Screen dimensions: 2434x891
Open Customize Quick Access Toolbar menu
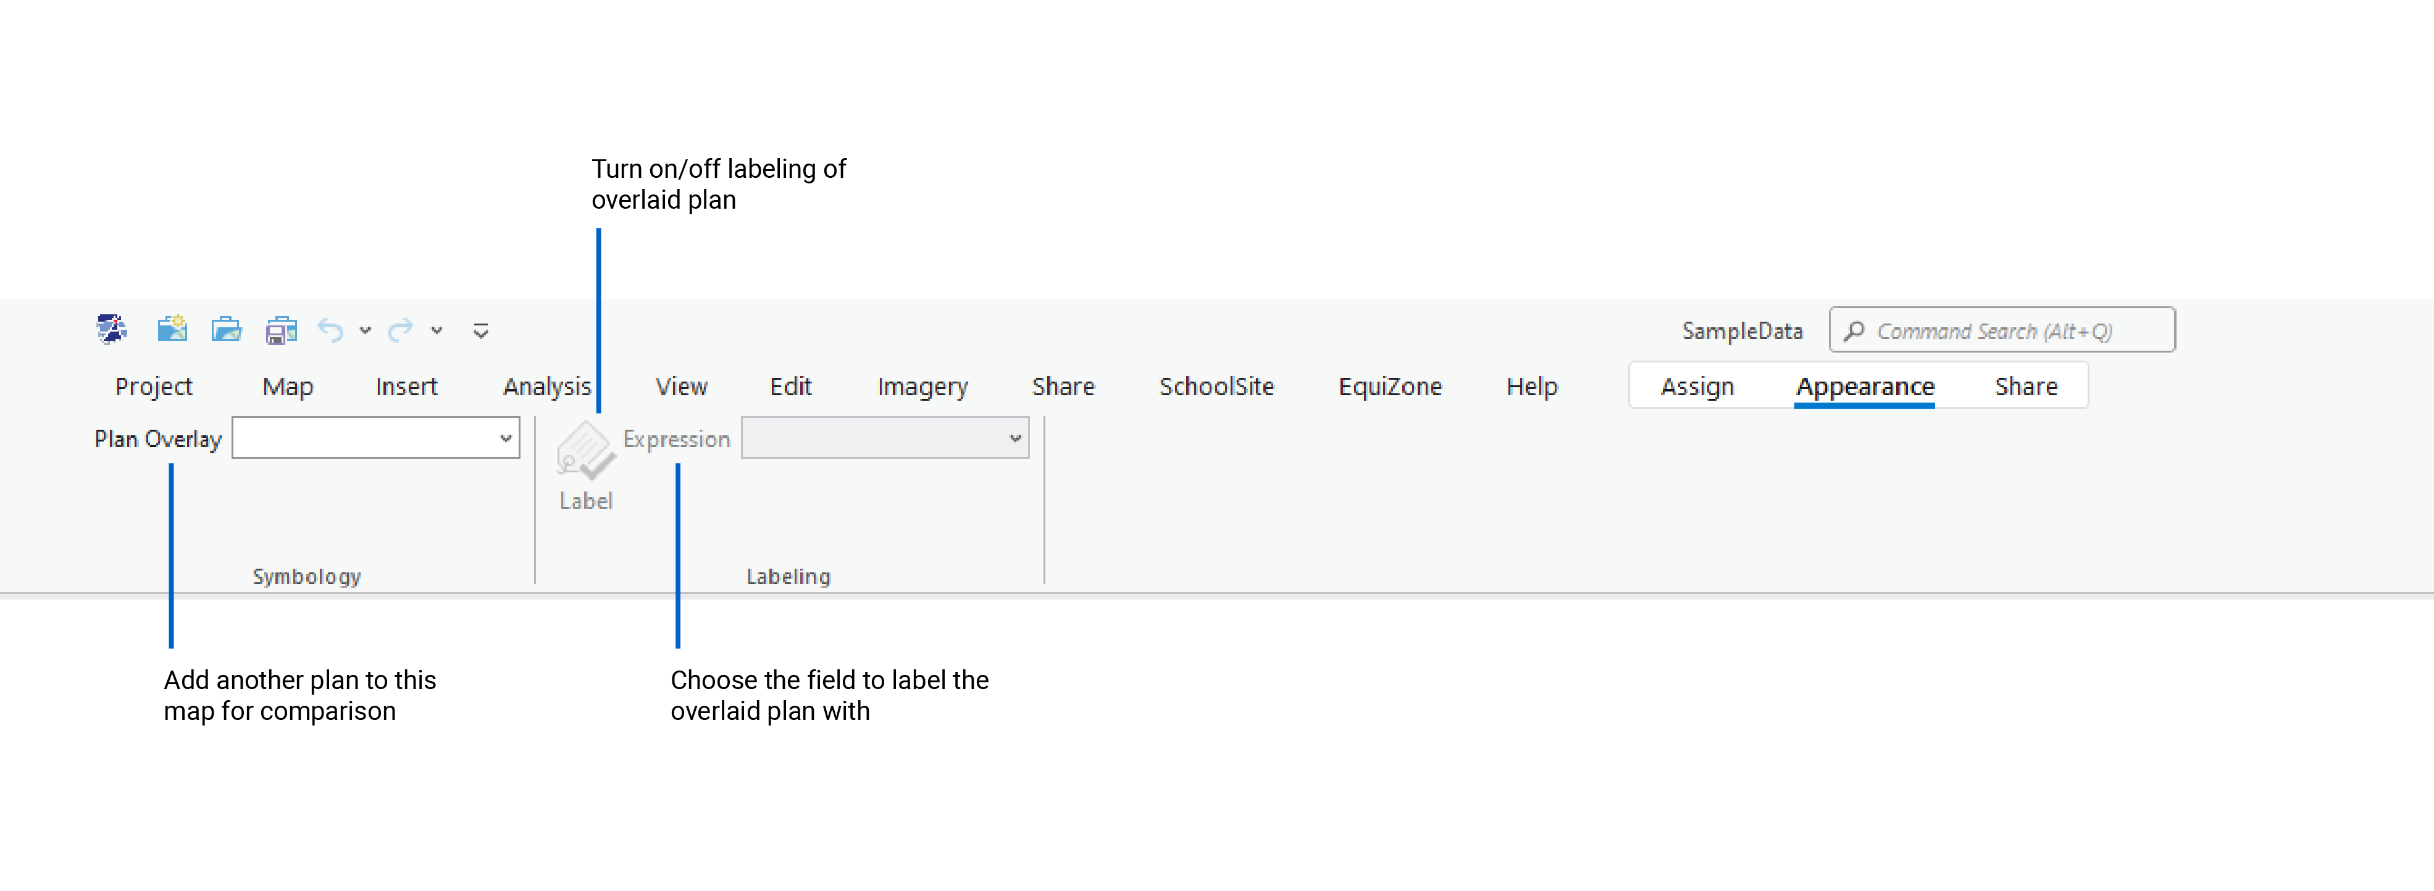point(481,331)
